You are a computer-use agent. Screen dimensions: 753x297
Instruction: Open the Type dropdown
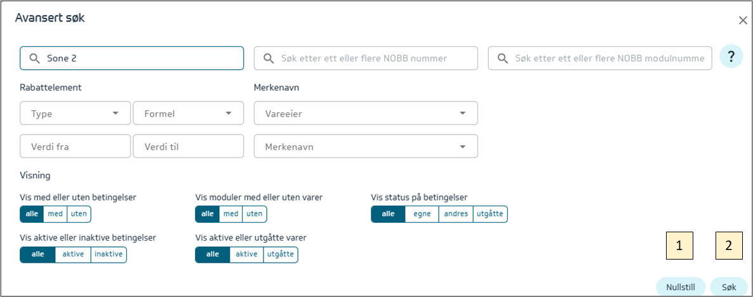pyautogui.click(x=75, y=114)
